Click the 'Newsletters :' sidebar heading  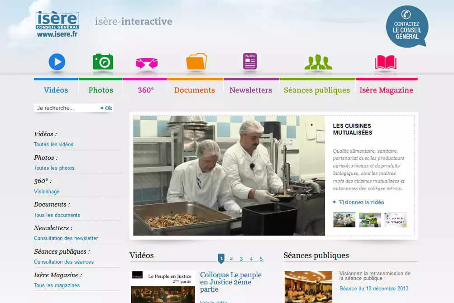coord(53,228)
